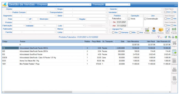
Task: Click the scroll right arrow
Action: 170,92
